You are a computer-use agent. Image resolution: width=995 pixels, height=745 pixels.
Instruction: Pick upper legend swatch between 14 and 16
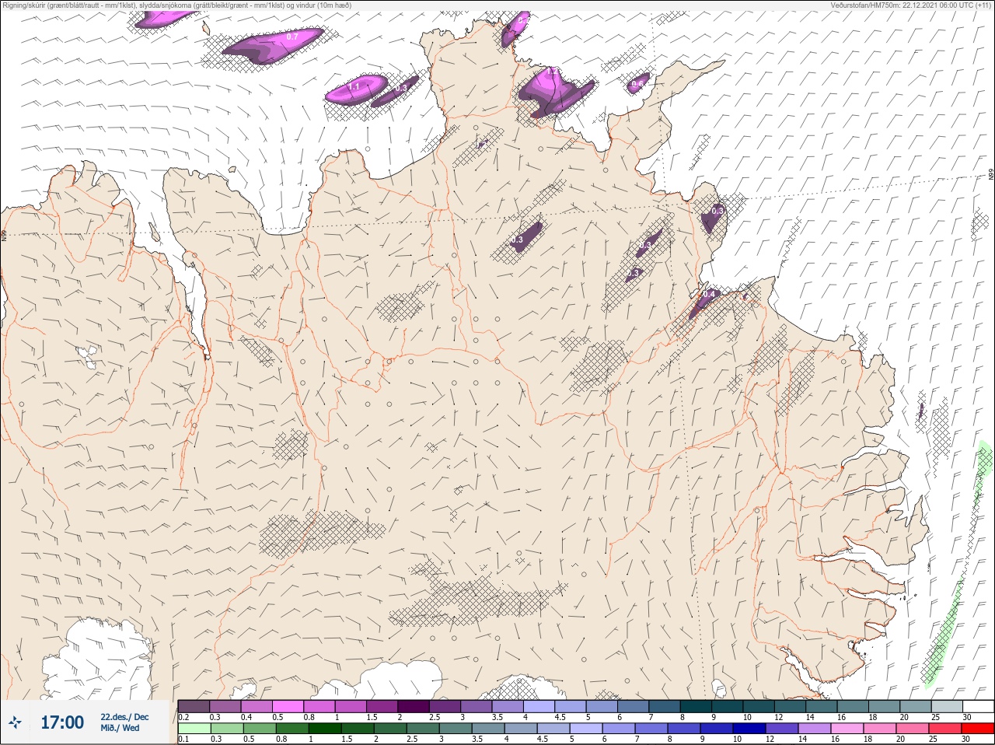pos(822,706)
